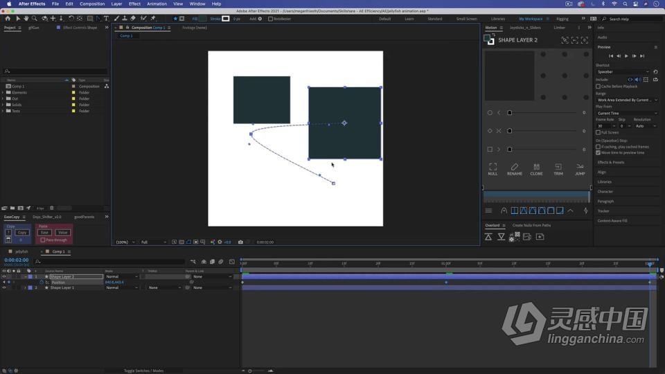Enable Cache Before Playback checkbox

[598, 87]
